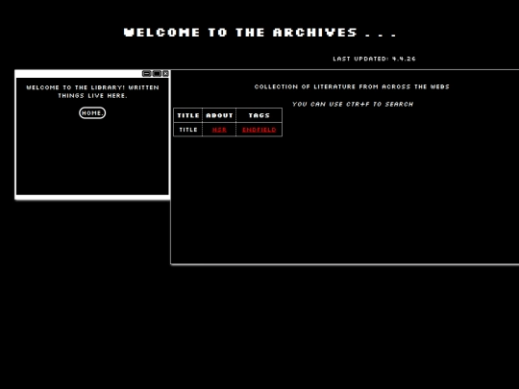Maximize the library welcome window
The height and width of the screenshot is (389, 519).
coord(157,73)
